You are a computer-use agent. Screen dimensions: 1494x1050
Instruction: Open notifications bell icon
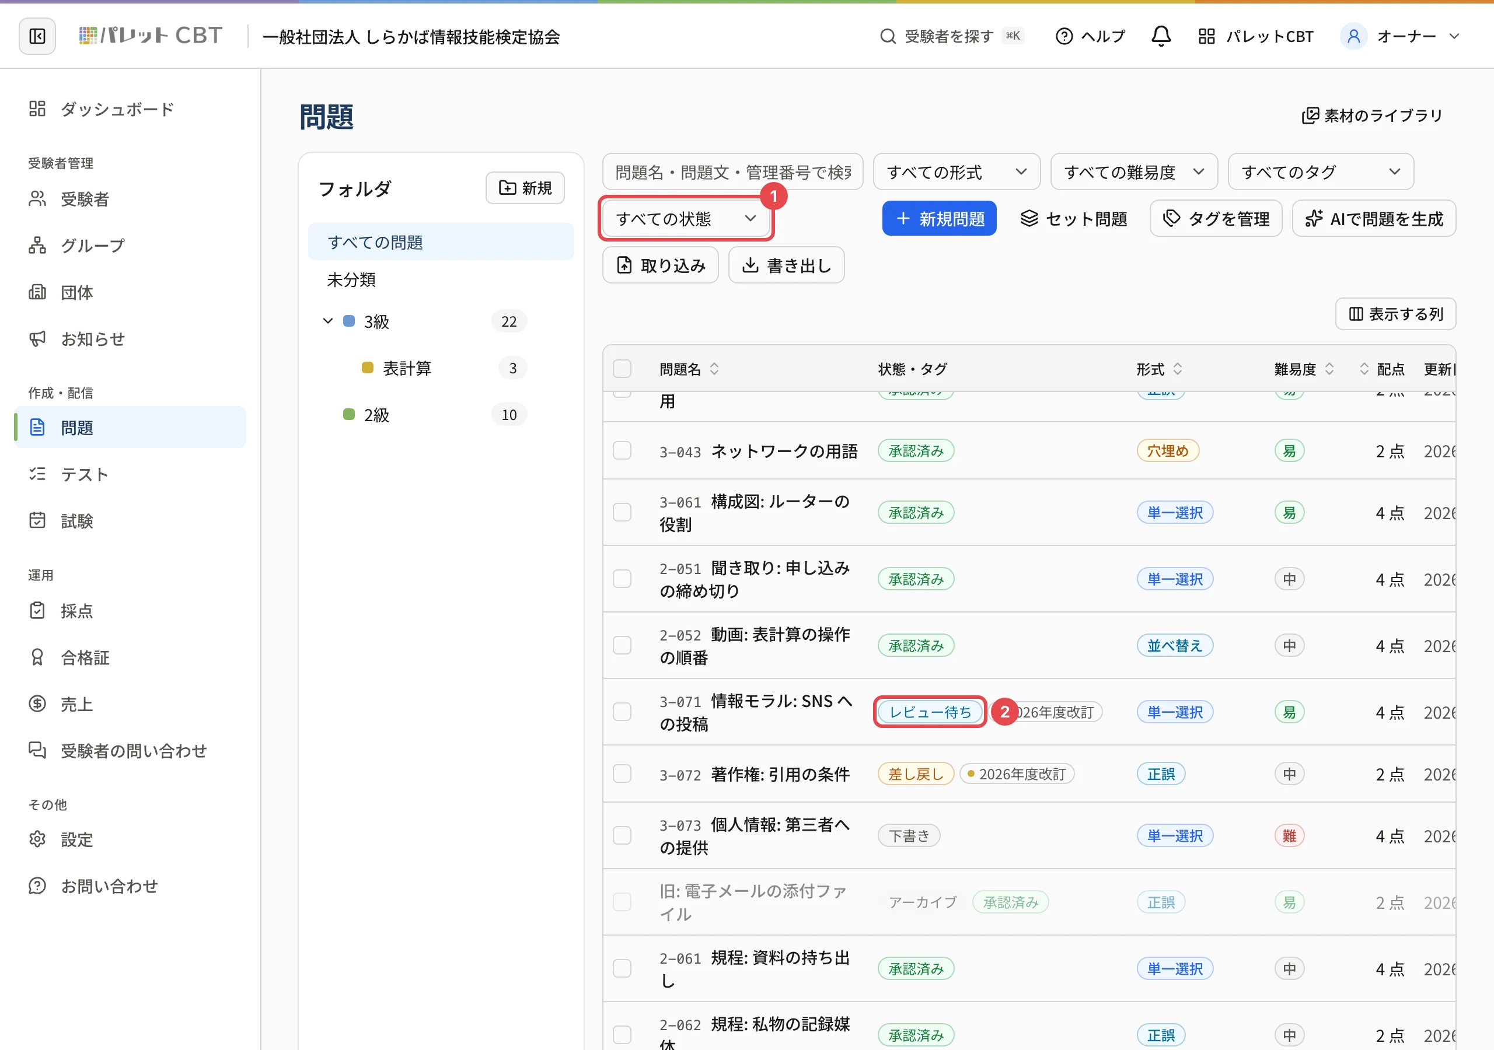pyautogui.click(x=1161, y=36)
